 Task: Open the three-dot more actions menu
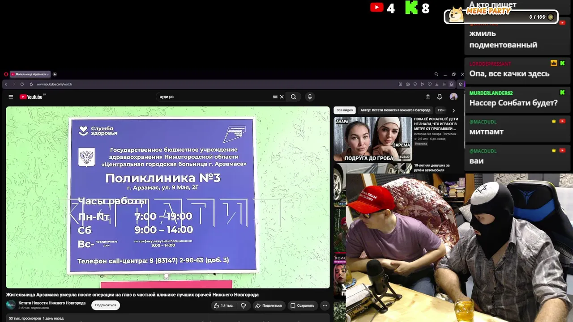325,305
